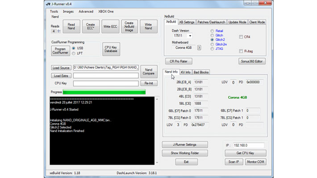Viewport: 317px width, 178px height.
Task: Click the 'Nand Initialization Finished' log line
Action: [x=67, y=131]
